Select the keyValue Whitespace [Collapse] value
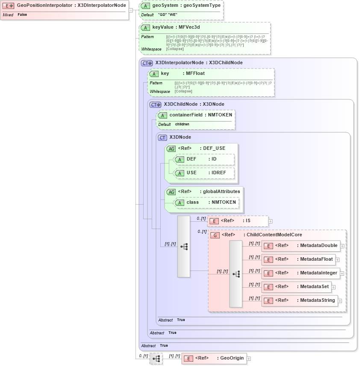Screen dimensions: 359x366 coord(175,49)
